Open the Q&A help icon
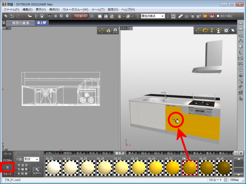Image resolution: width=246 pixels, height=184 pixels. click(212, 16)
